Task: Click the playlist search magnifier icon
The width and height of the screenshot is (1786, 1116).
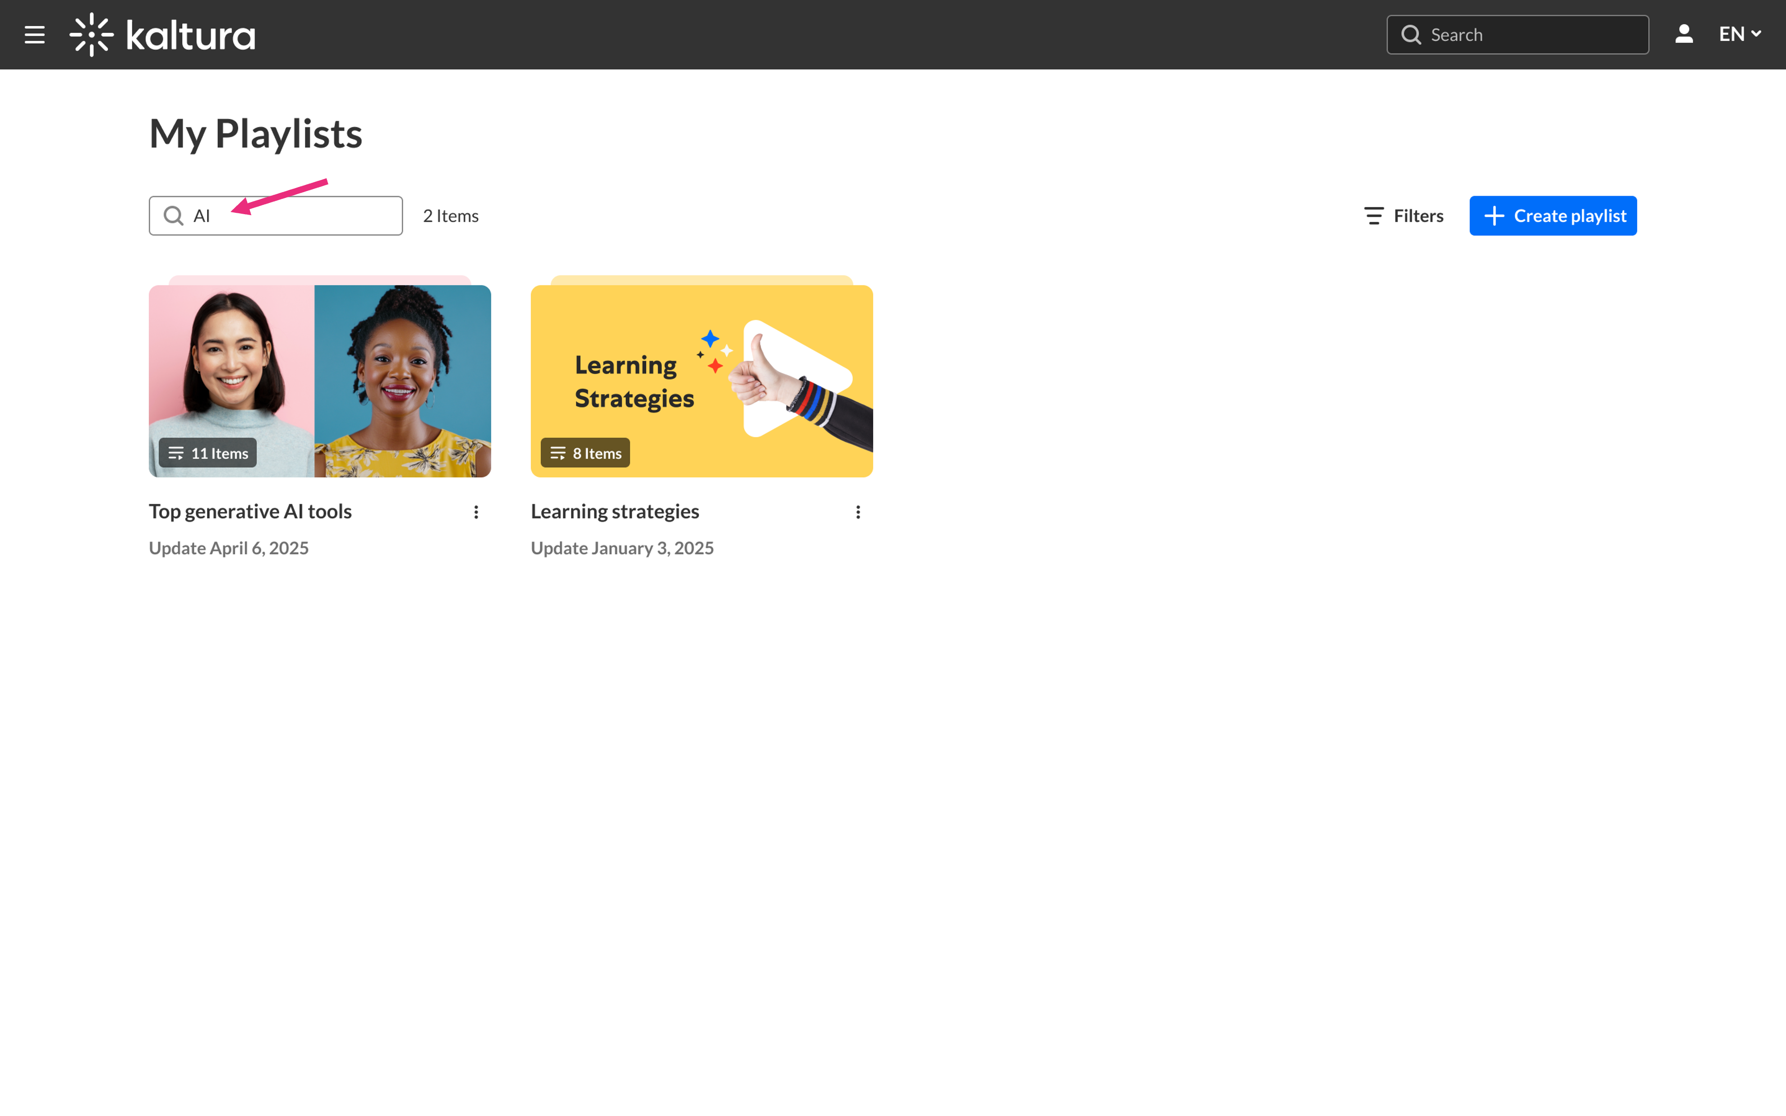Action: [174, 216]
